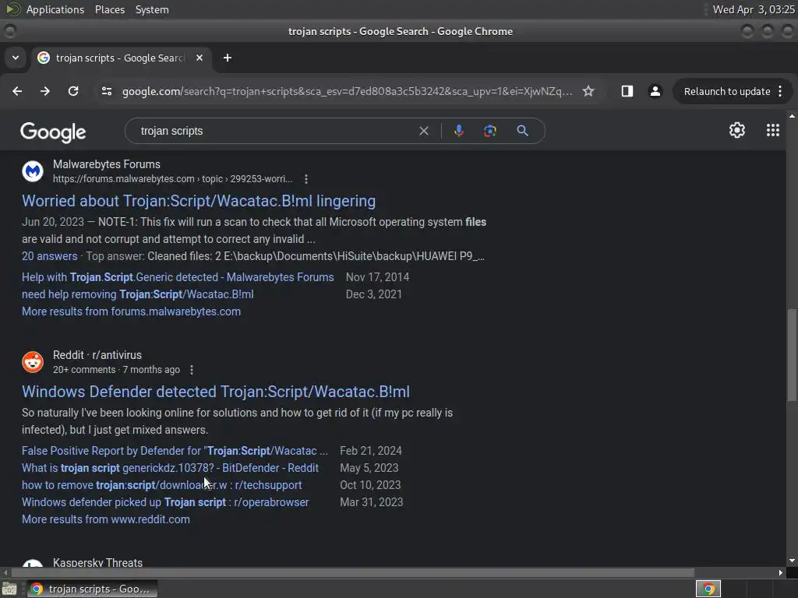Expand the tab search dropdown
The image size is (798, 598).
(x=16, y=58)
